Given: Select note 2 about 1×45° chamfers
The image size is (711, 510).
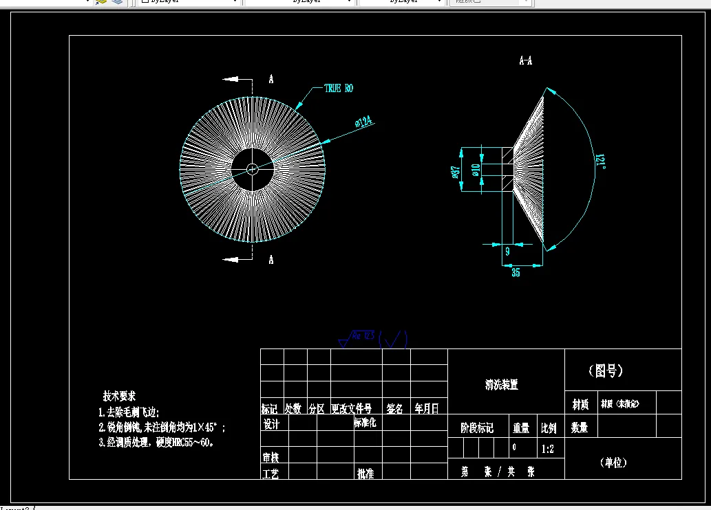Looking at the screenshot, I should 162,427.
